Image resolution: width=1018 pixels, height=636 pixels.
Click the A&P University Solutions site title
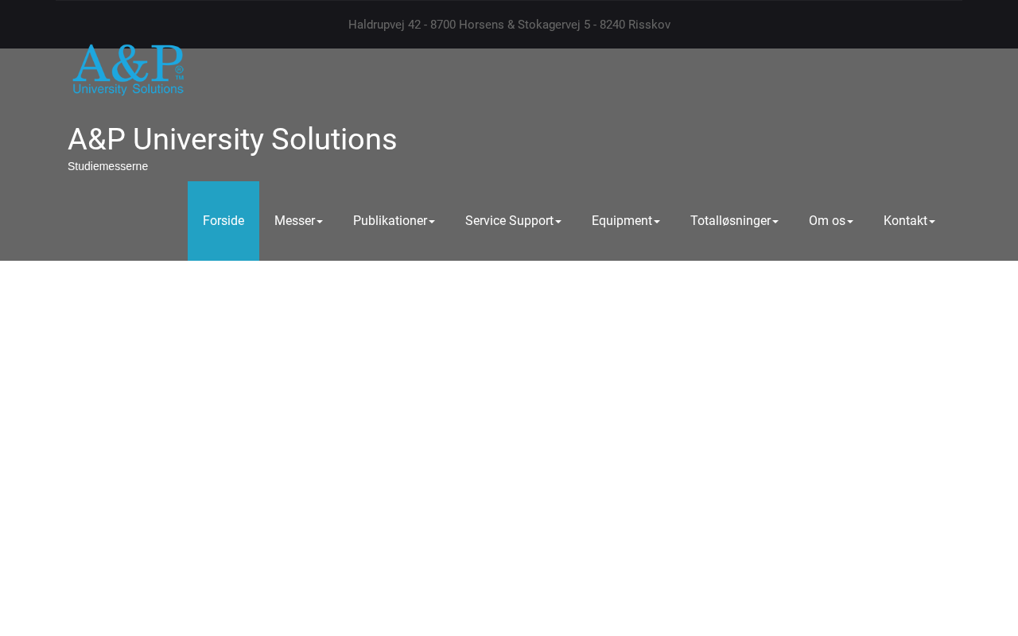[x=232, y=139]
